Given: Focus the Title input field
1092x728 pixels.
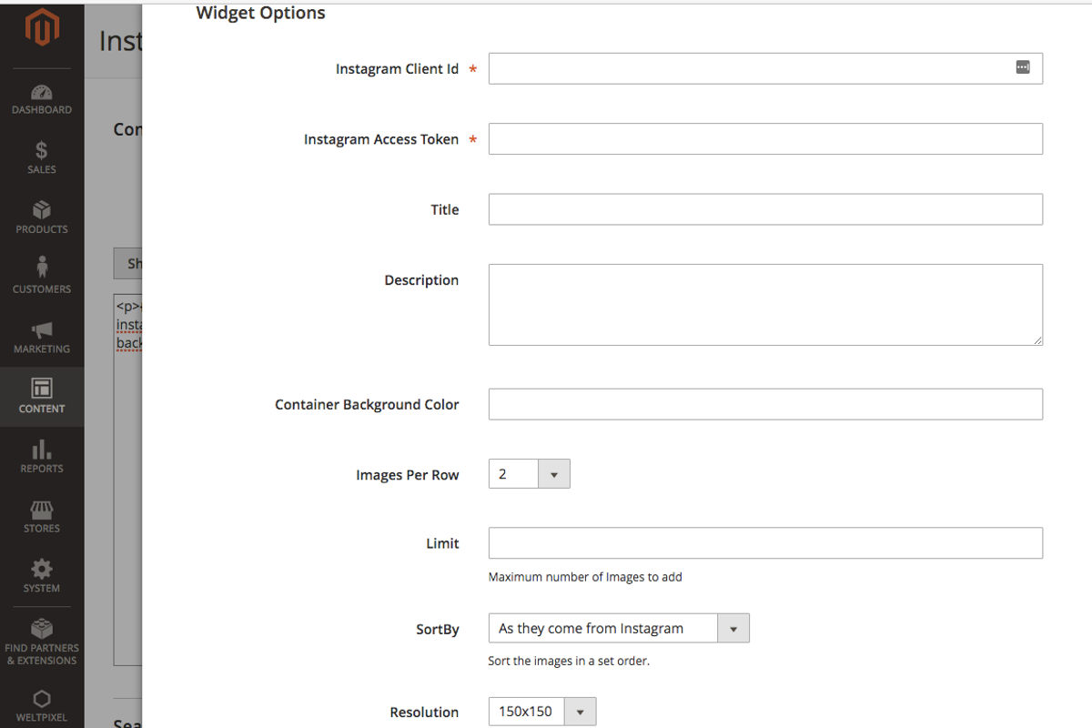Looking at the screenshot, I should (x=765, y=209).
